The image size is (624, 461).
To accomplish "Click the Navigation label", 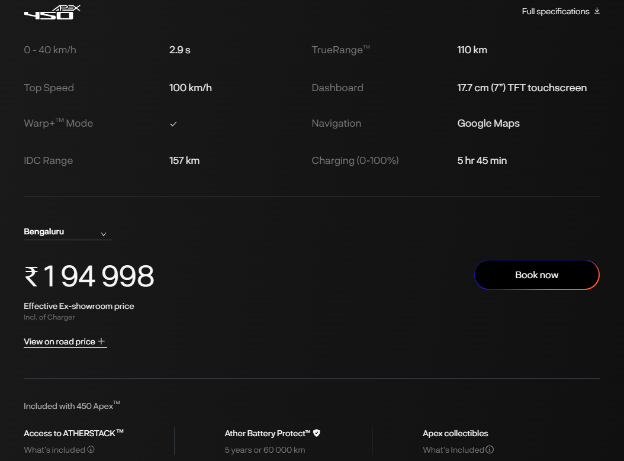I will click(336, 123).
